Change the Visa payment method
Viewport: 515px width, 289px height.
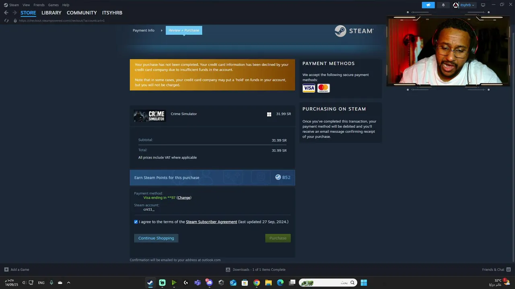coord(184,197)
